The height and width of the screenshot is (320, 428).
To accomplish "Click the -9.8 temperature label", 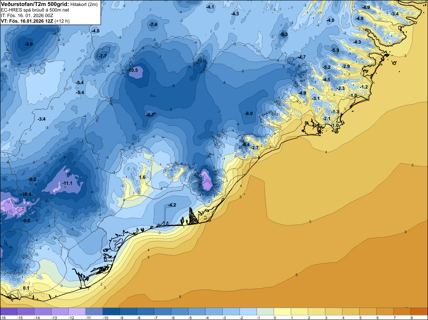I will 26,220.
